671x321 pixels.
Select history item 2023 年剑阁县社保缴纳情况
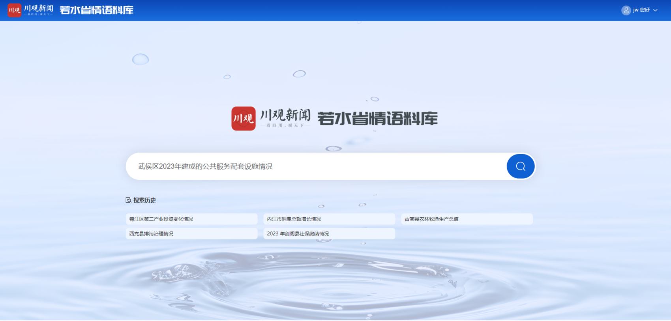(298, 233)
